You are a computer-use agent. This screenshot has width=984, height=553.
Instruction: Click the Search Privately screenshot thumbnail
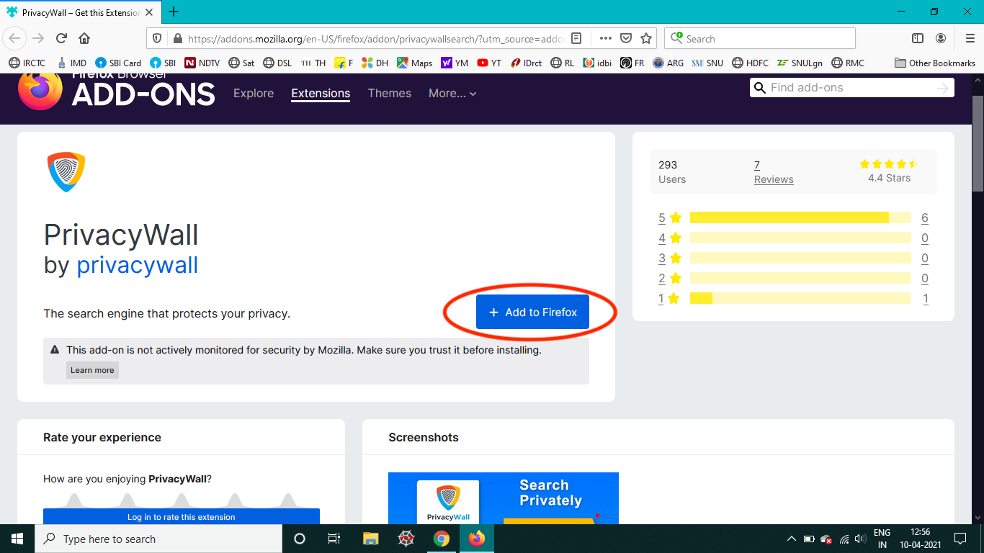[504, 498]
